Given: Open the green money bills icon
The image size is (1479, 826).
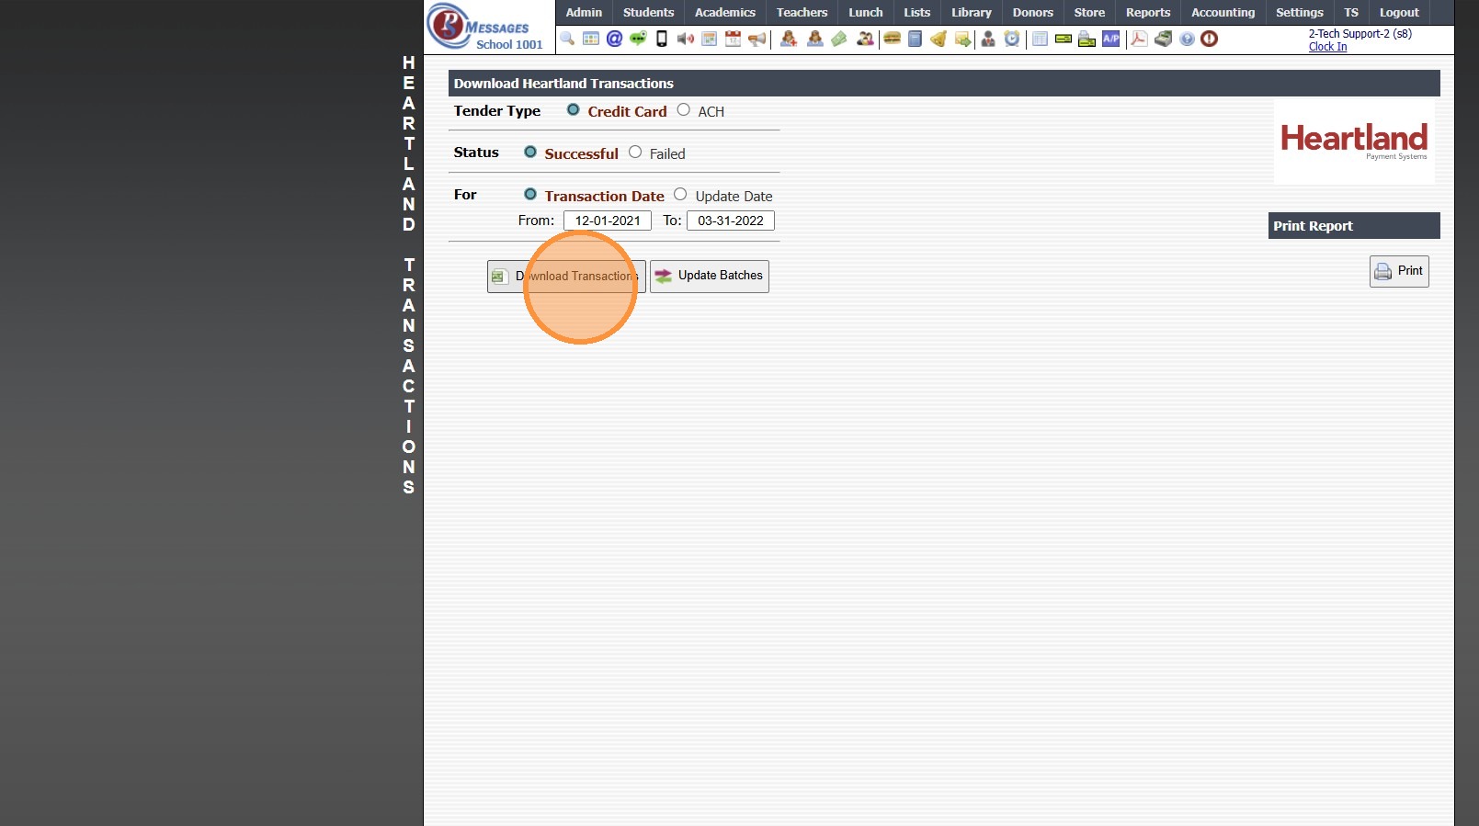Looking at the screenshot, I should click(839, 39).
